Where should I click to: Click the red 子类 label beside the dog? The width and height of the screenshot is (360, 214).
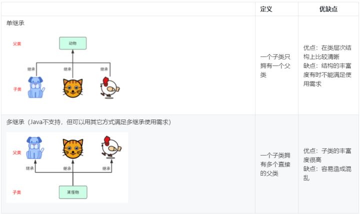point(17,89)
